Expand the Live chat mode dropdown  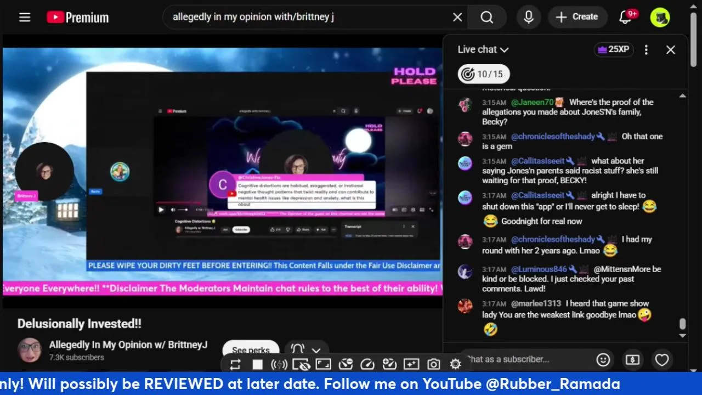483,49
